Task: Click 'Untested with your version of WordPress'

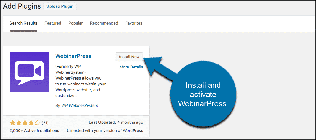Action: (x=105, y=130)
